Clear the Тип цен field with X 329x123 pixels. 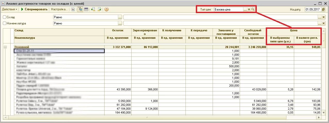pyautogui.click(x=249, y=9)
